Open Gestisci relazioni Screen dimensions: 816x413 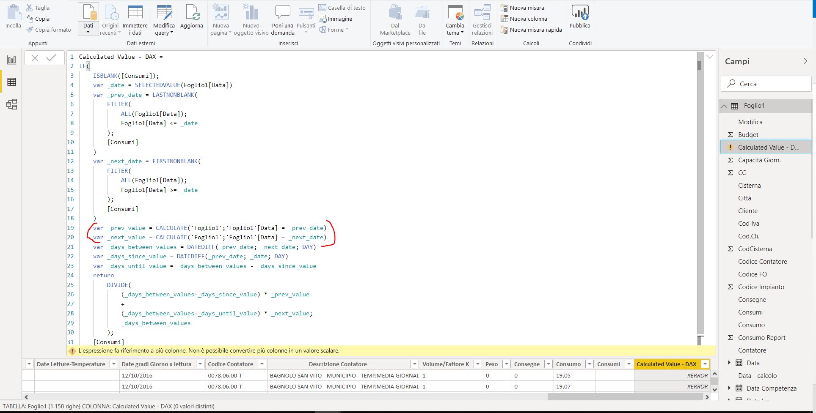point(482,19)
